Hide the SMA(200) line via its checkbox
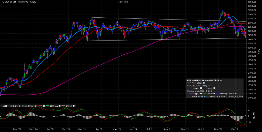 [221, 96]
